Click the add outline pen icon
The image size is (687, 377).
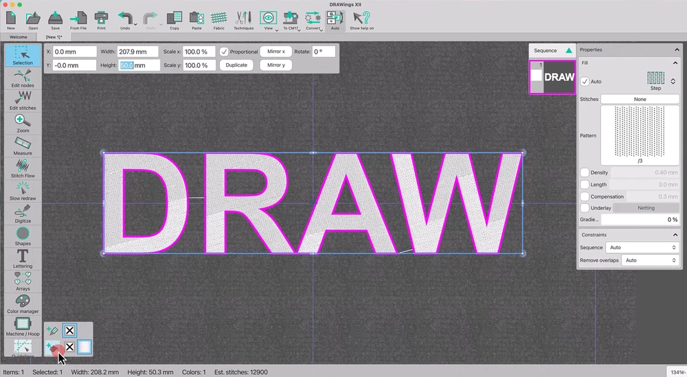(53, 330)
